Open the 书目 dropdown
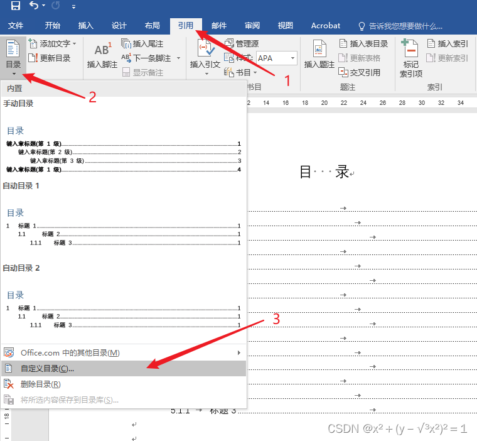 point(240,72)
